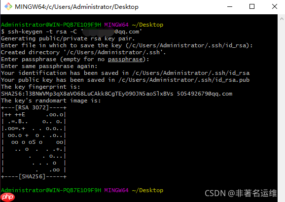This screenshot has width=285, height=202.
Task: Click the id_rsa.pub path text
Action: 184,80
